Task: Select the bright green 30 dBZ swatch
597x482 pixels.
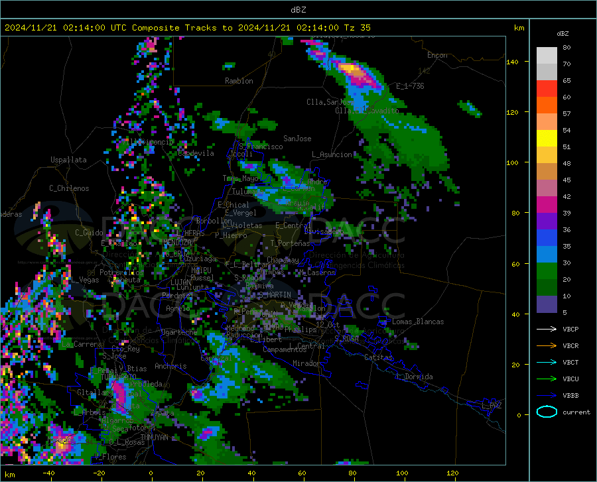Action: click(x=547, y=271)
